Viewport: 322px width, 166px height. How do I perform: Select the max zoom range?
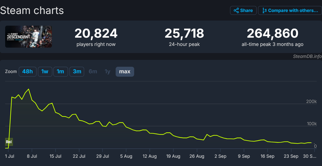point(125,72)
